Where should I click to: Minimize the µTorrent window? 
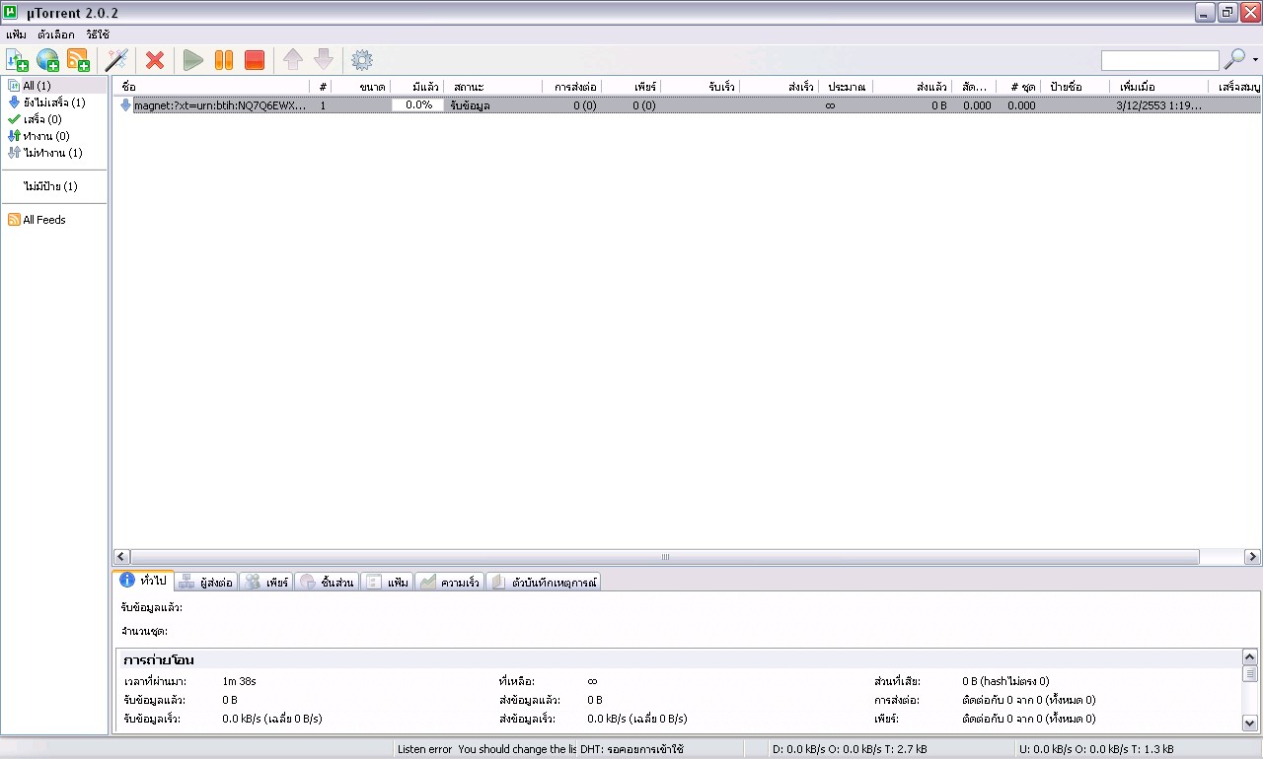pos(1206,13)
